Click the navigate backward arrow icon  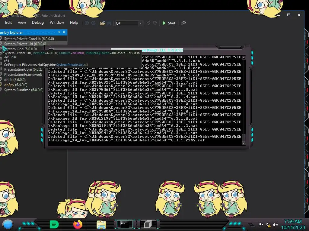pyautogui.click(x=87, y=23)
